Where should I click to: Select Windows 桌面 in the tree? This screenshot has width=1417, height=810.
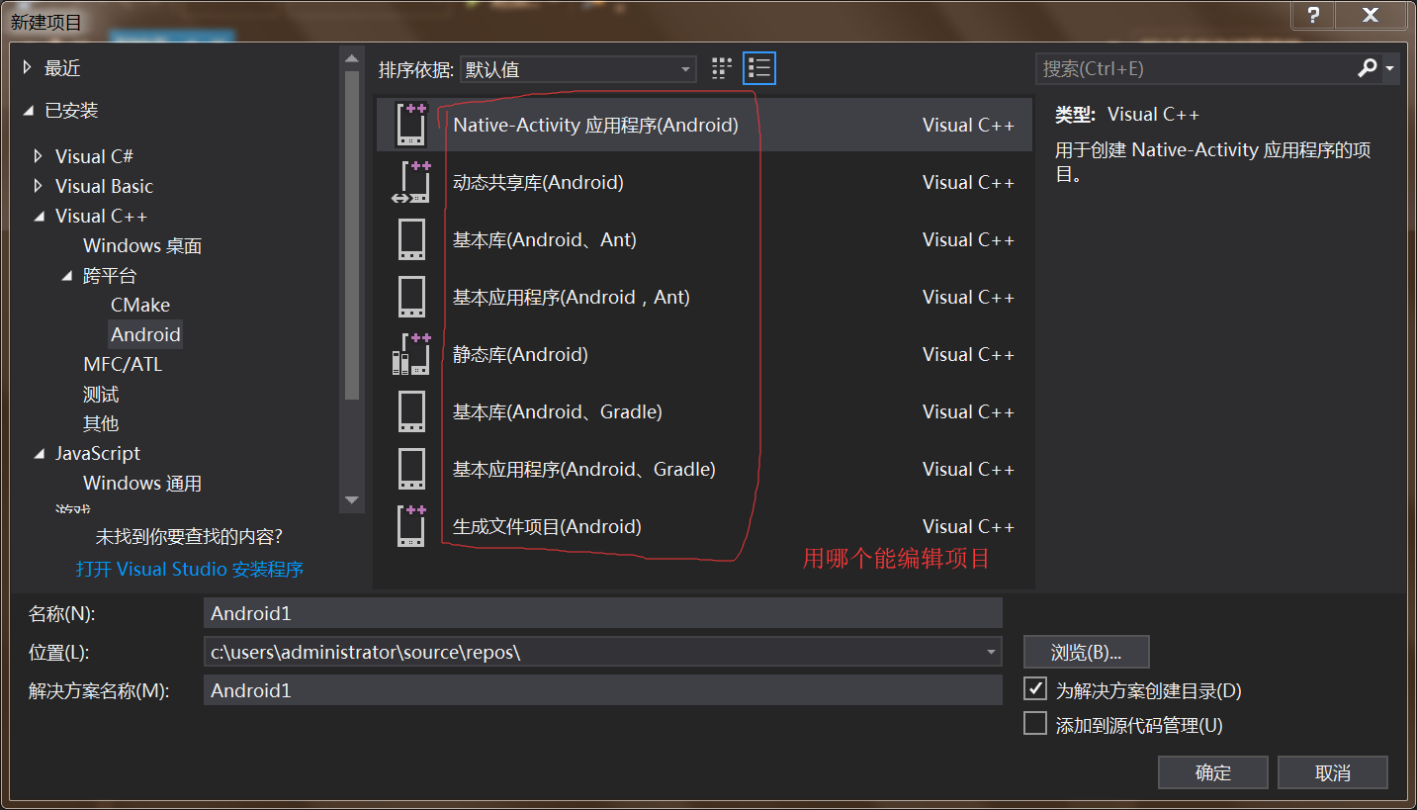click(142, 245)
